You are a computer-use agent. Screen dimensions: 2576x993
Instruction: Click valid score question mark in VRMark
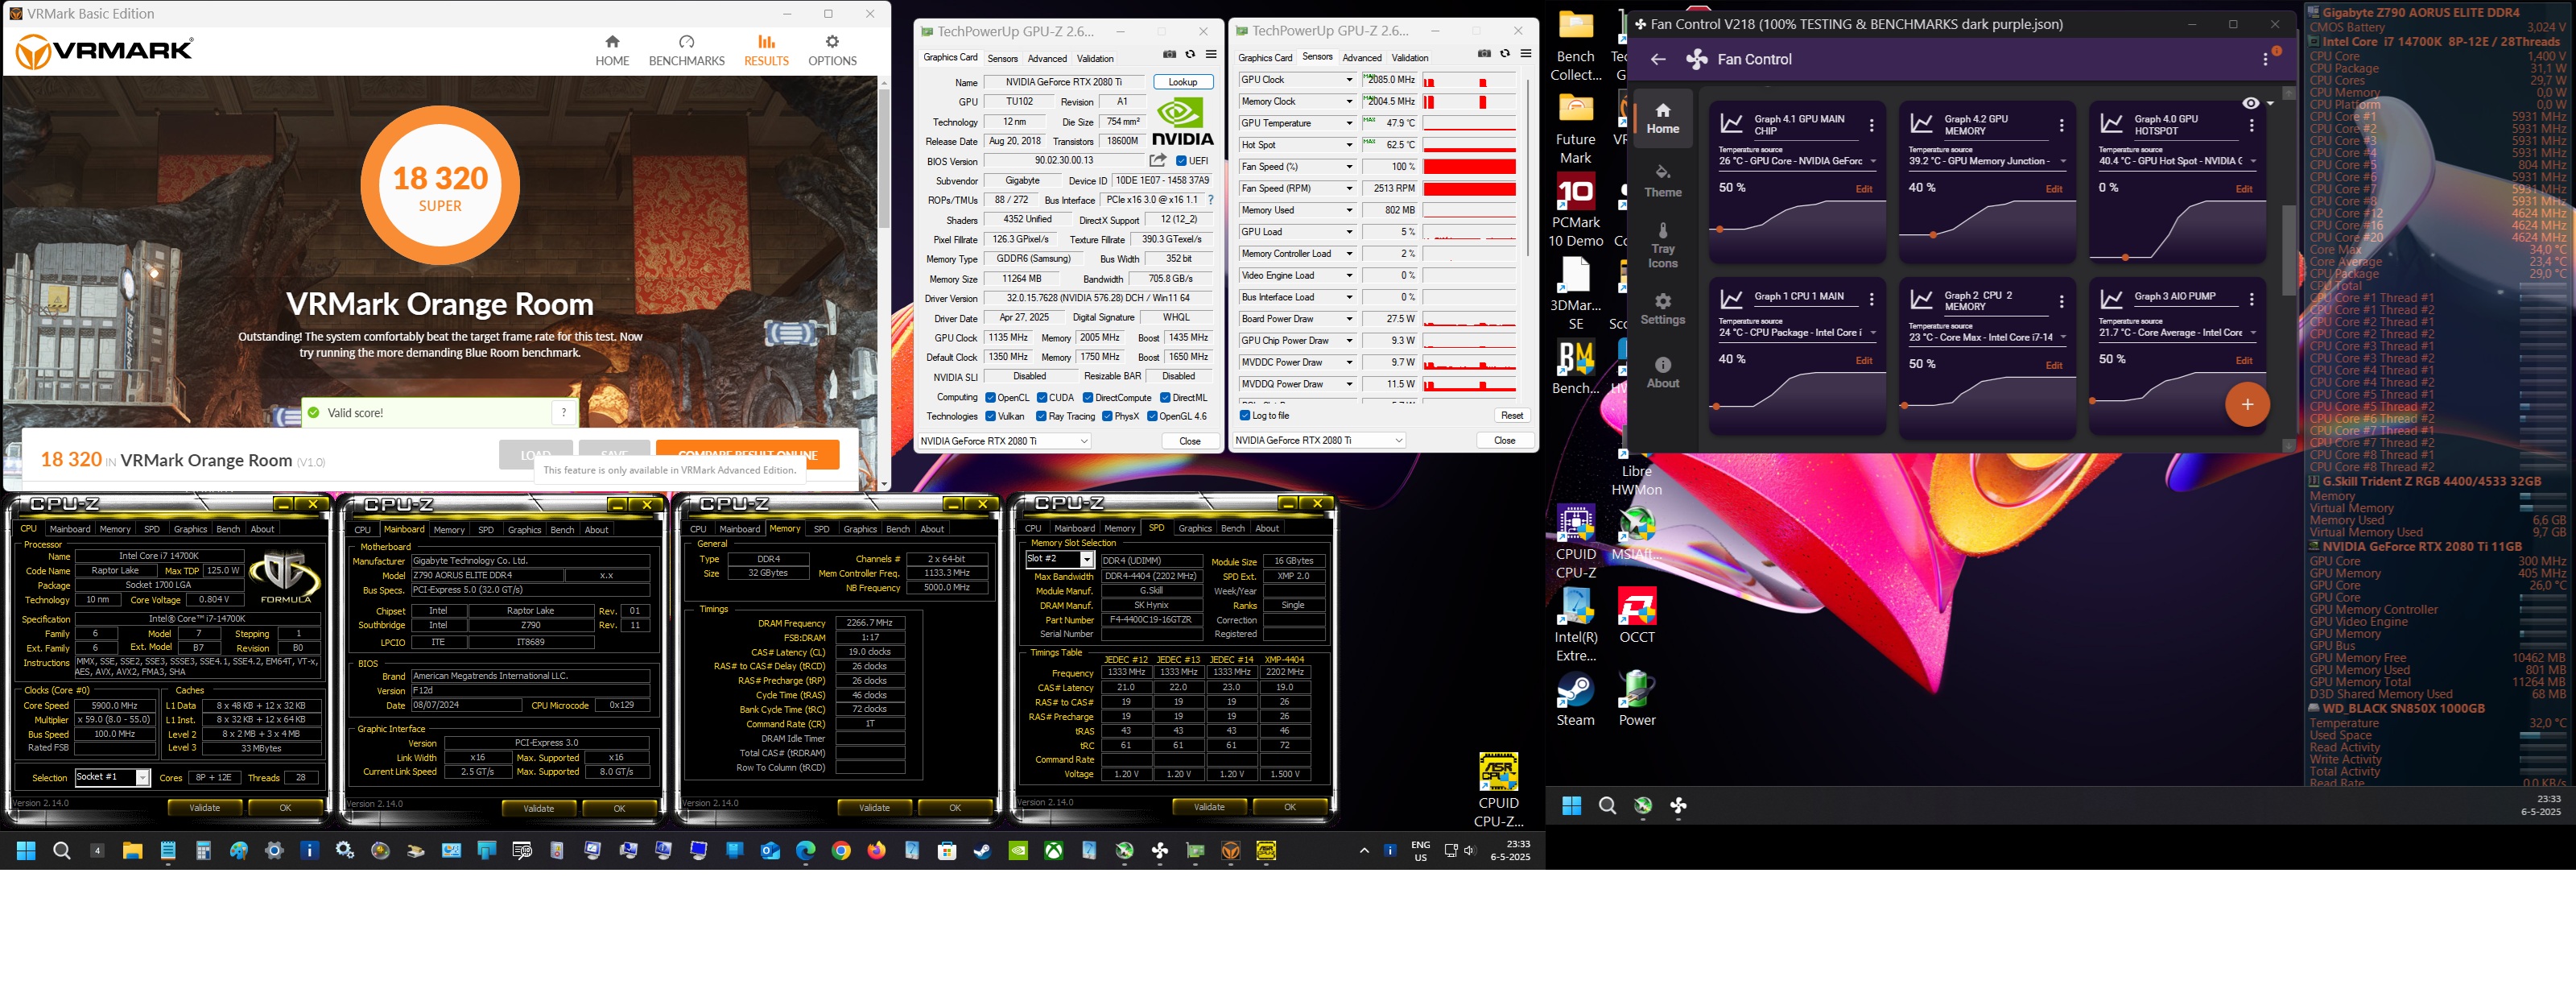click(564, 412)
